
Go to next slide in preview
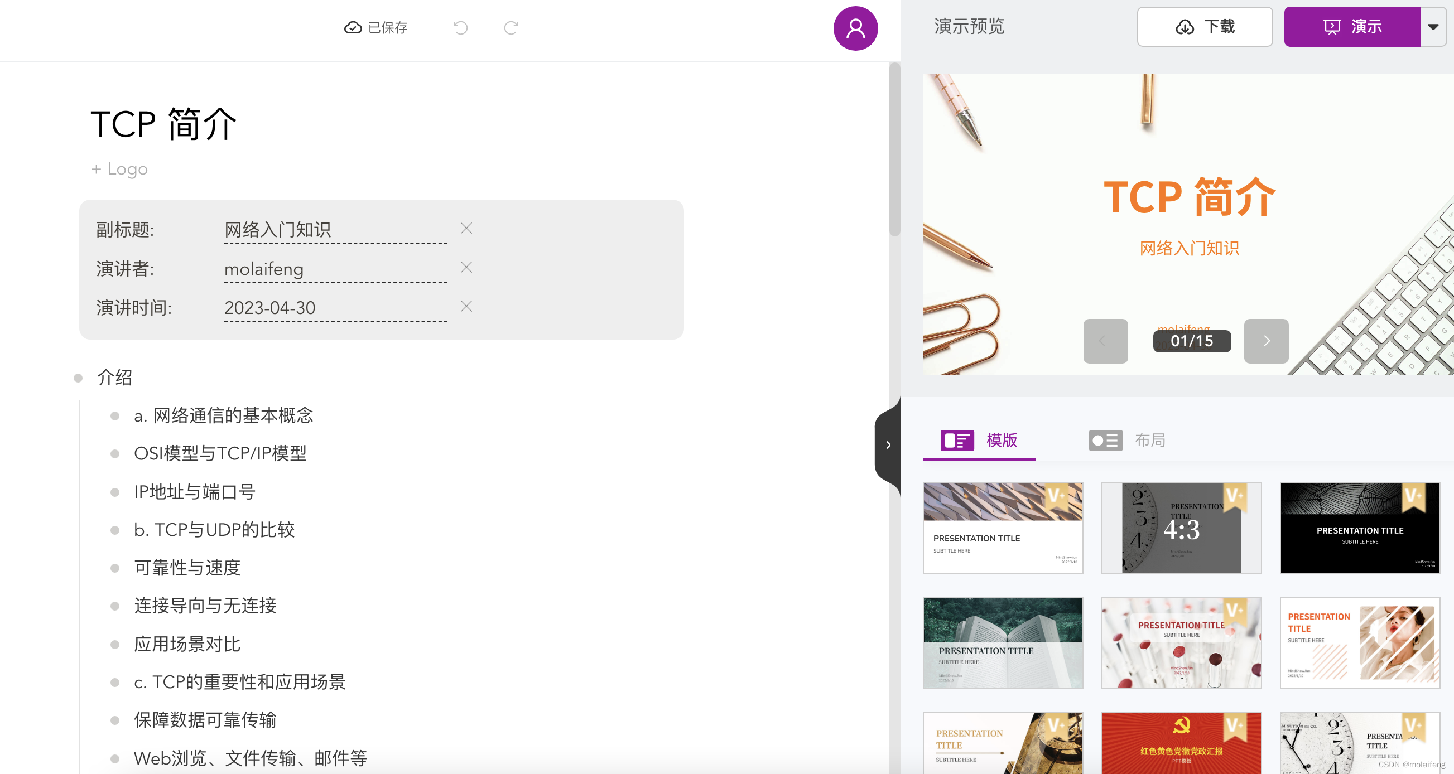(x=1265, y=341)
